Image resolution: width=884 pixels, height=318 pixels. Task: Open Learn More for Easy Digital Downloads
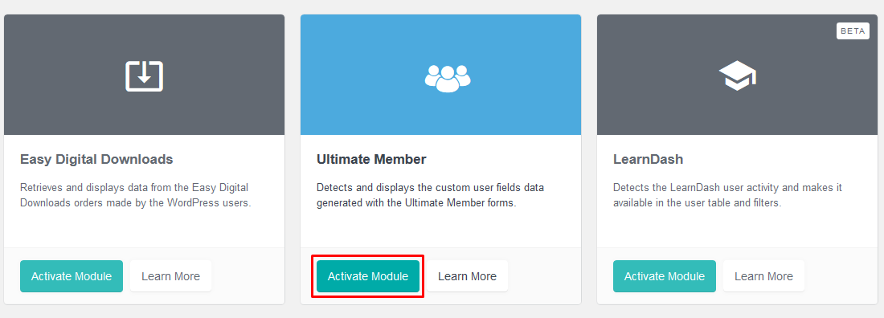171,276
